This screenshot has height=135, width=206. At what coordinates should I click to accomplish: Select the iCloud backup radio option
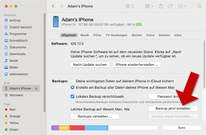point(73,81)
